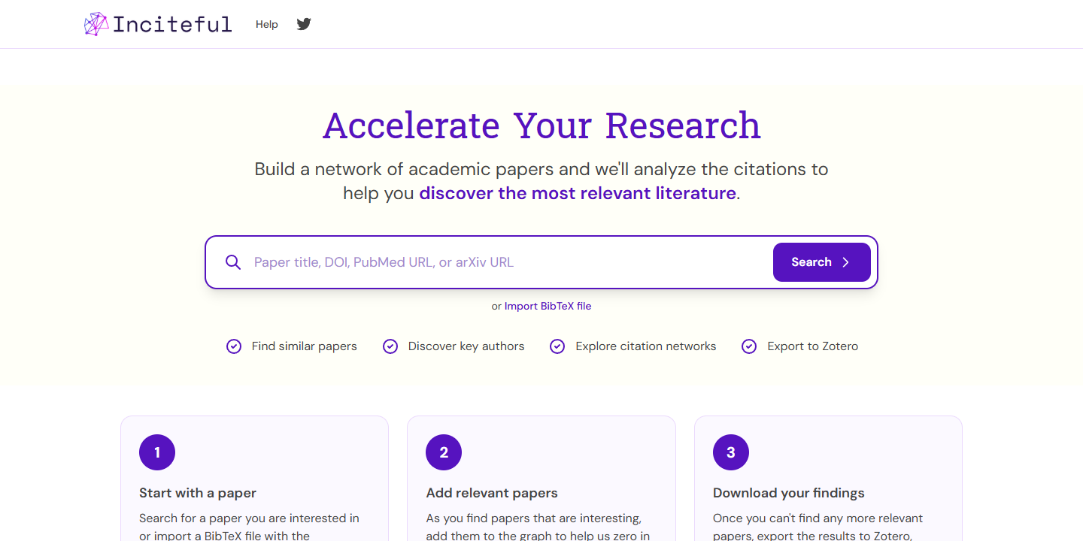This screenshot has width=1083, height=541.
Task: Click the Start with a paper card
Action: click(255, 479)
